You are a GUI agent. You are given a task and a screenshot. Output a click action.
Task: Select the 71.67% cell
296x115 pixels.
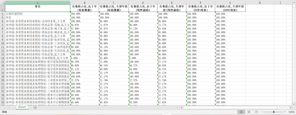[114, 25]
